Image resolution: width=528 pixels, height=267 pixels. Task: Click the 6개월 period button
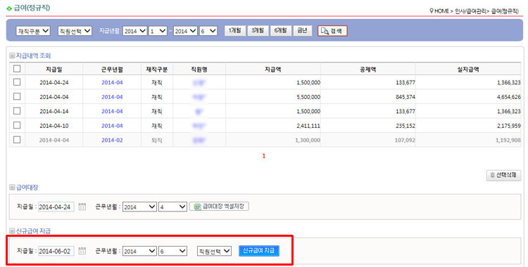pos(280,31)
